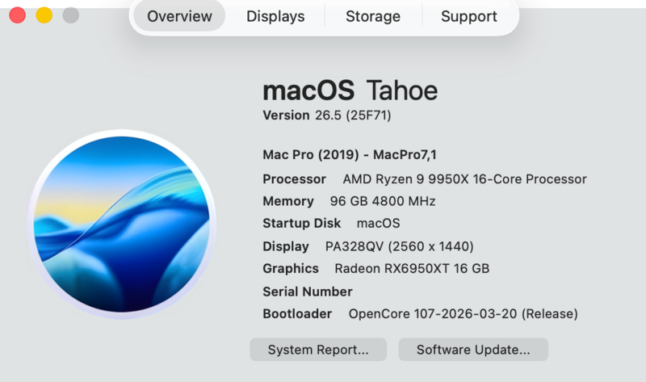Click the System Report... button
This screenshot has width=646, height=382.
click(x=318, y=350)
